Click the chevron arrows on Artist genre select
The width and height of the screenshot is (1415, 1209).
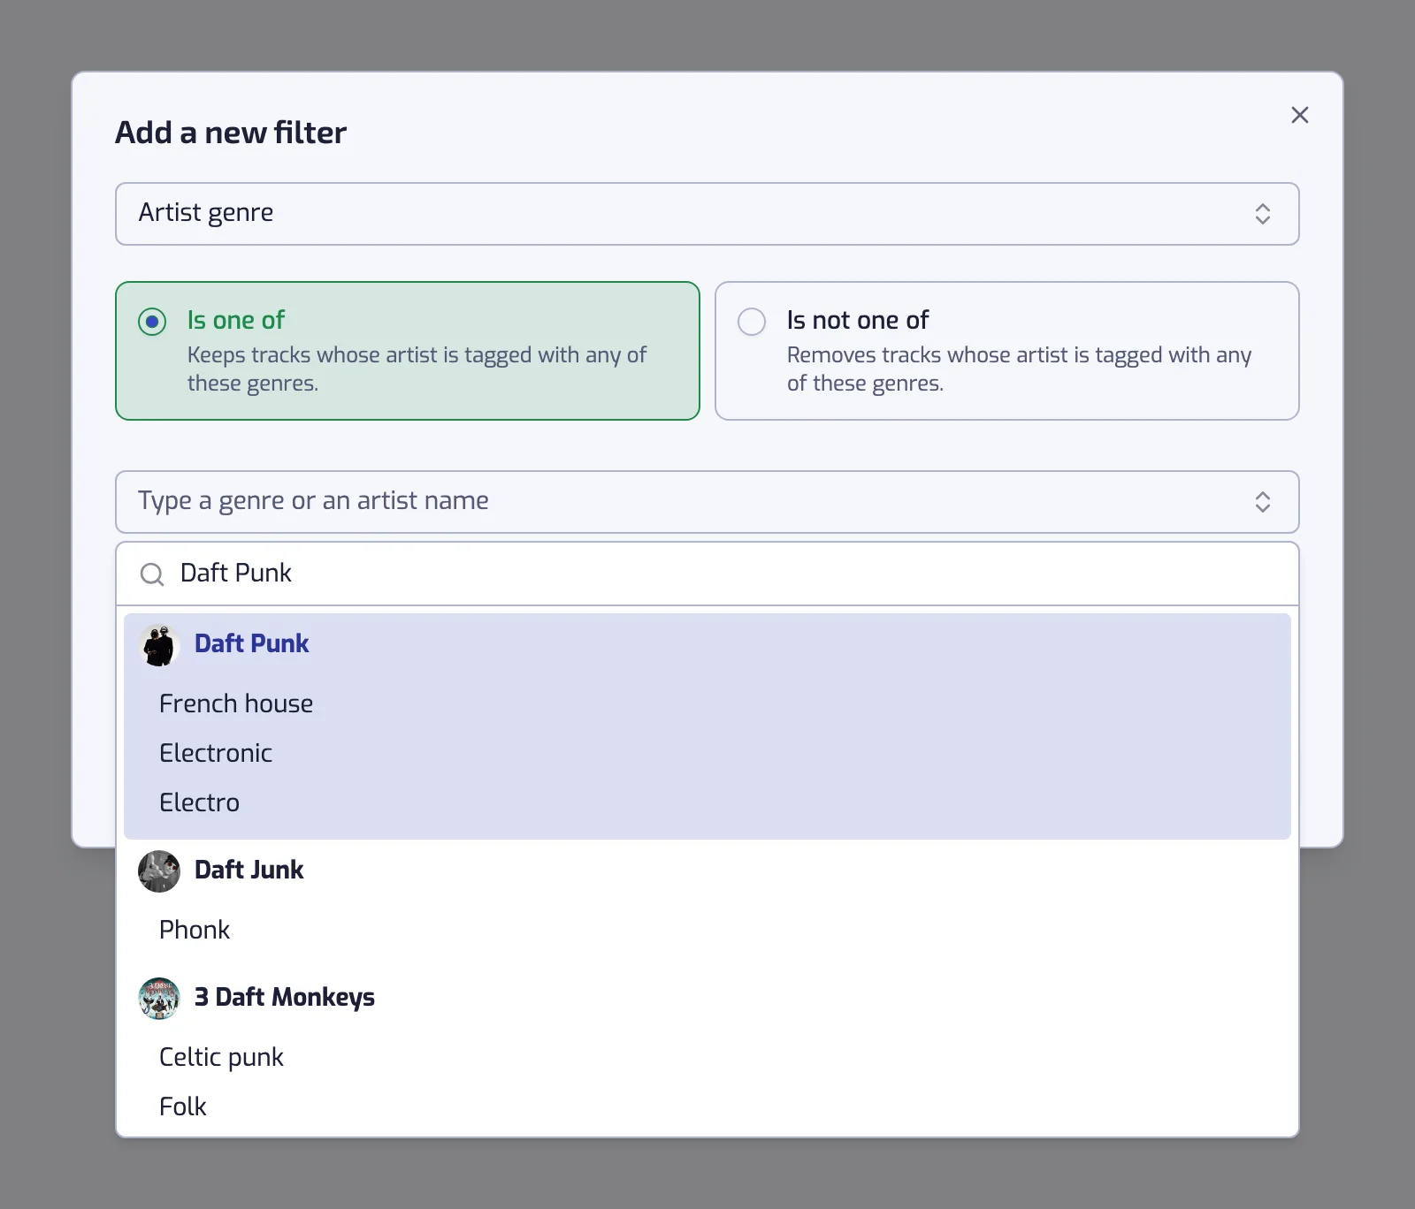(1262, 214)
